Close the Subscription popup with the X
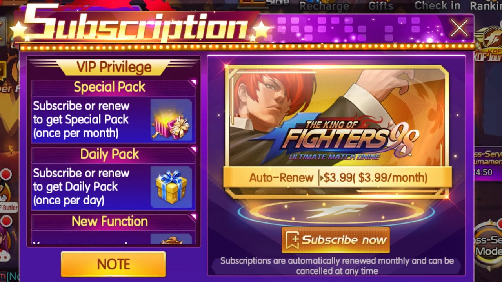Image resolution: width=502 pixels, height=282 pixels. 459,27
